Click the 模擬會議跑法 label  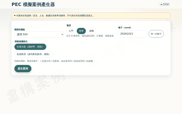(x=21, y=41)
